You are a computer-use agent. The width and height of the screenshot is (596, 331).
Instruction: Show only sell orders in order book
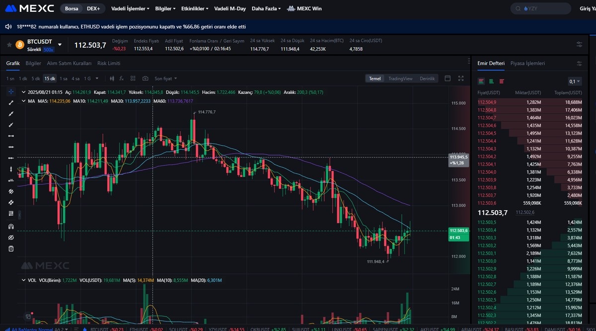point(502,82)
